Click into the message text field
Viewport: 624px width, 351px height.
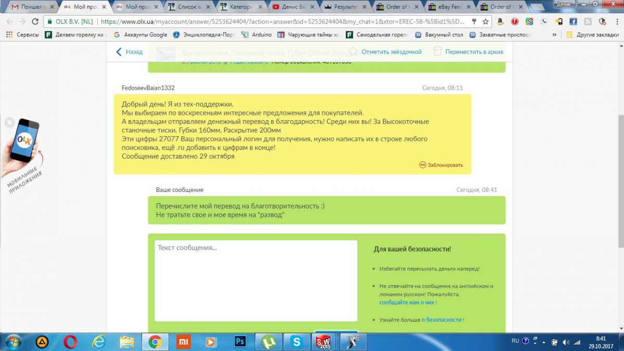coord(256,281)
